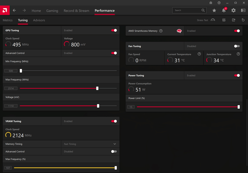Enable VRAM Advanced Control toggle
This screenshot has height=173, width=248.
click(x=114, y=152)
